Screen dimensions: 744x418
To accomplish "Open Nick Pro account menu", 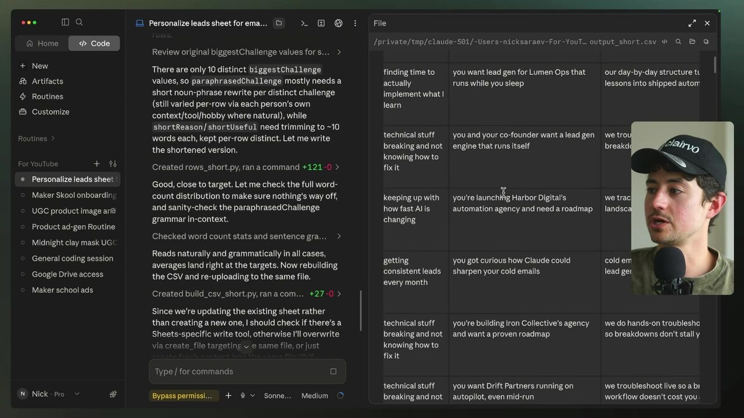I will coord(48,394).
